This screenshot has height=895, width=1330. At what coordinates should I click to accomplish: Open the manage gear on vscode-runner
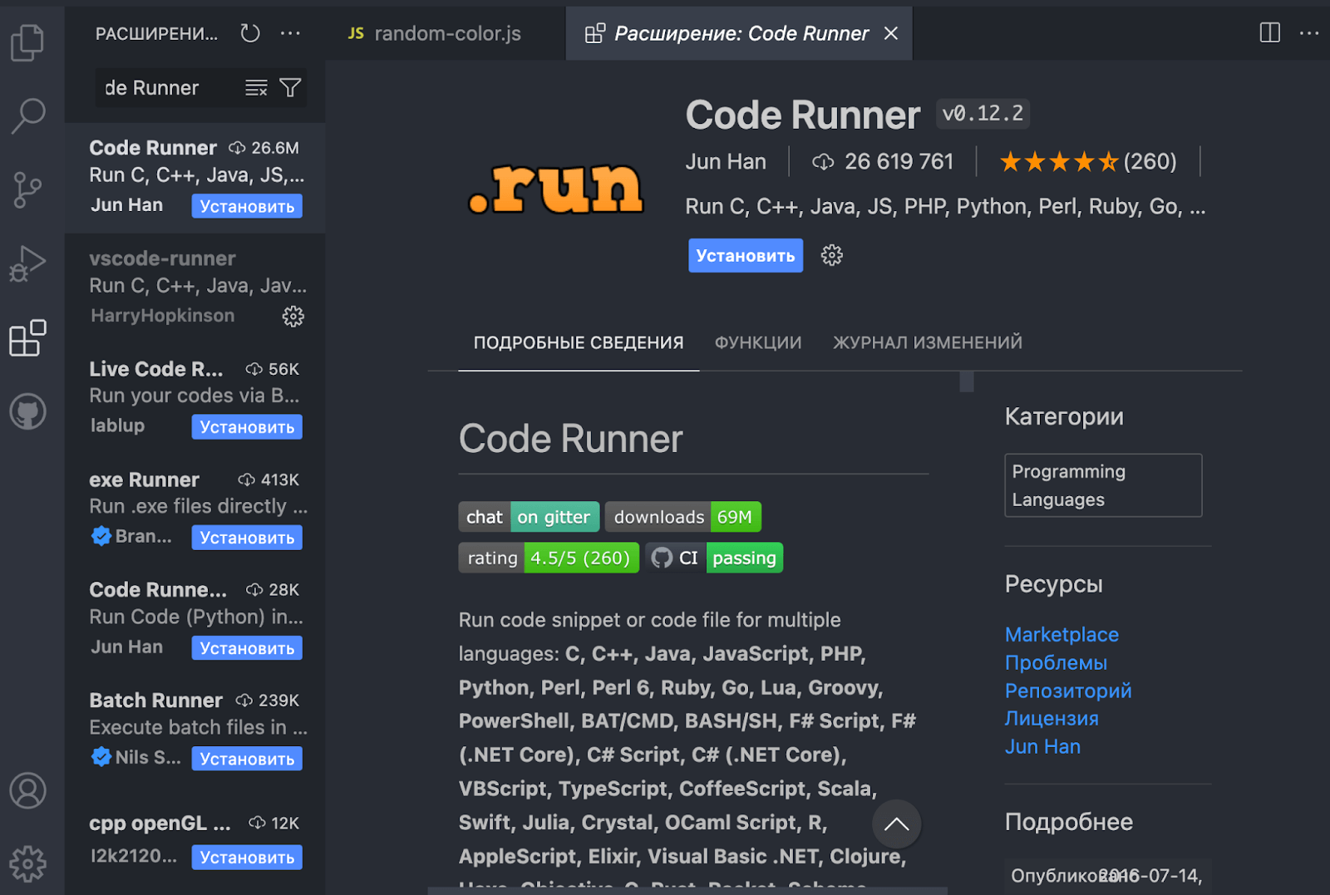[x=293, y=317]
